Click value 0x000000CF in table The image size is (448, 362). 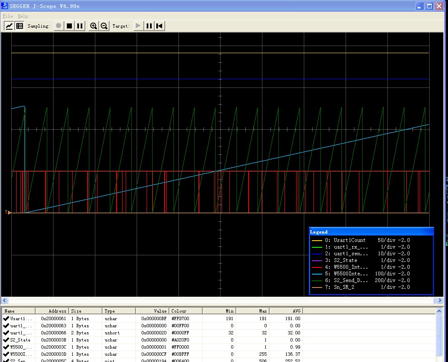tap(154, 354)
